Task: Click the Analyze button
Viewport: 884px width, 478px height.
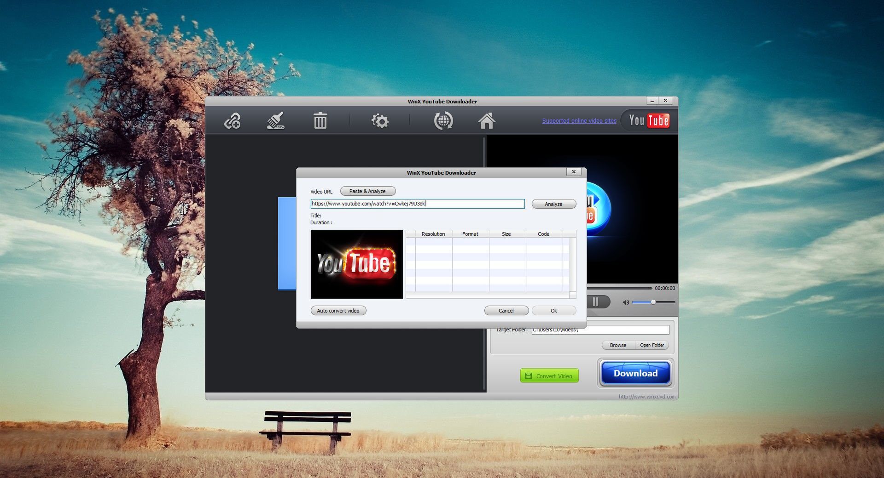Action: [x=554, y=204]
